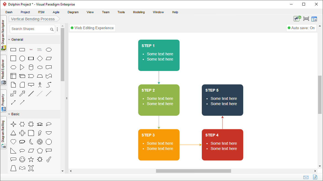
Task: Open the Project menu
Action: tap(25, 12)
